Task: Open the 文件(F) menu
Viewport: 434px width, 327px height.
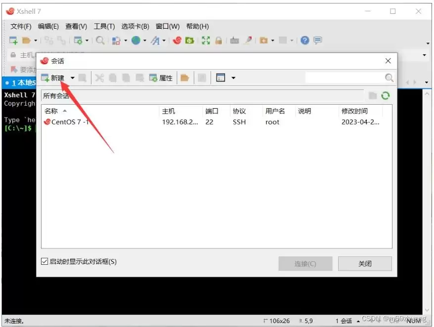Action: click(x=21, y=26)
